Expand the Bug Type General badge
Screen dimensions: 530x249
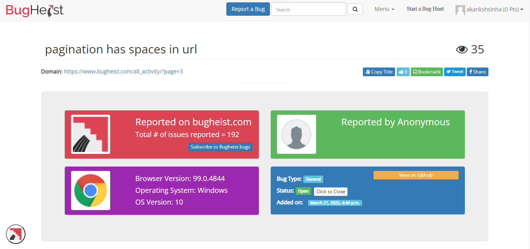click(x=313, y=179)
